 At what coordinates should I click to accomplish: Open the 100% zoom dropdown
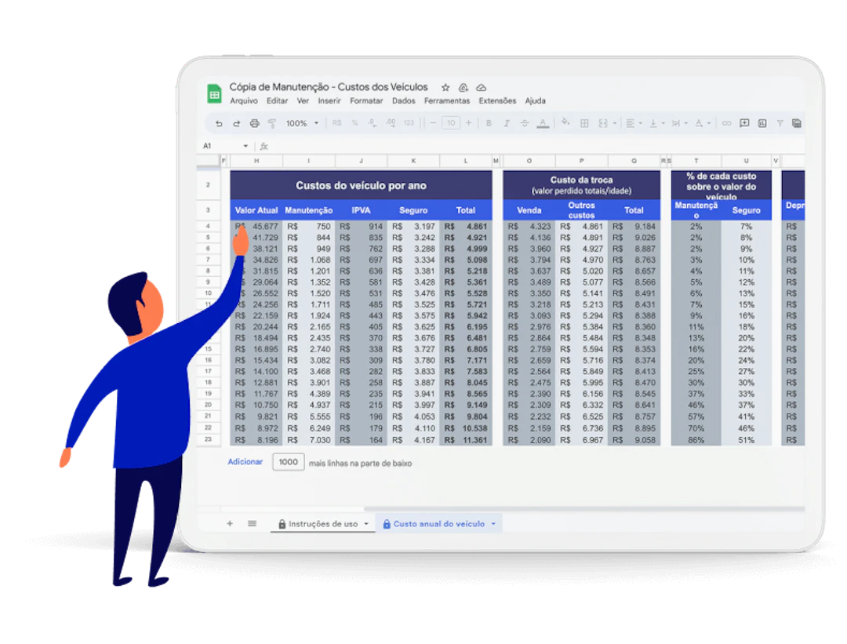coord(302,123)
